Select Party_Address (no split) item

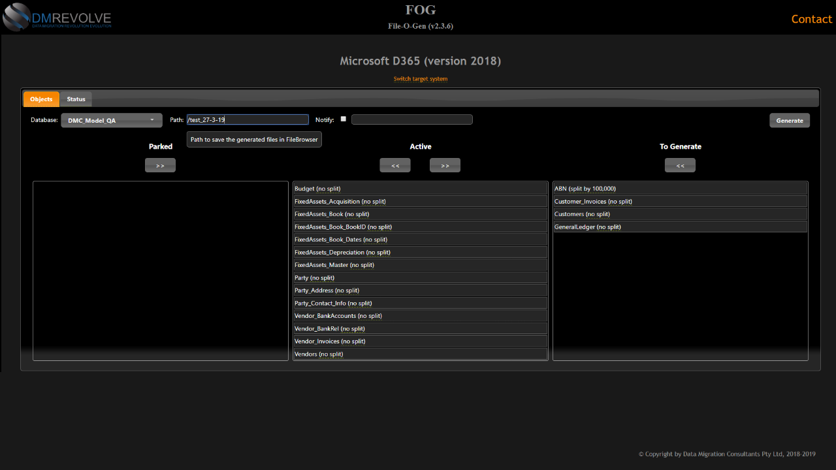click(x=420, y=290)
